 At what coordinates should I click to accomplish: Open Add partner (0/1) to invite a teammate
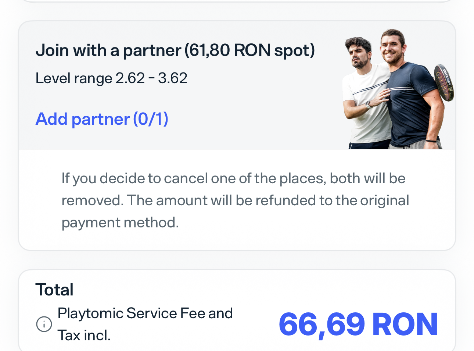pos(102,118)
